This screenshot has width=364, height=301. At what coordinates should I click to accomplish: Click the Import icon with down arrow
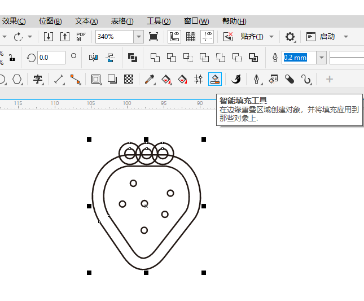[49, 37]
